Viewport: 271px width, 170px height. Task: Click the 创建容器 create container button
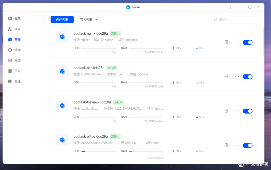pos(62,19)
